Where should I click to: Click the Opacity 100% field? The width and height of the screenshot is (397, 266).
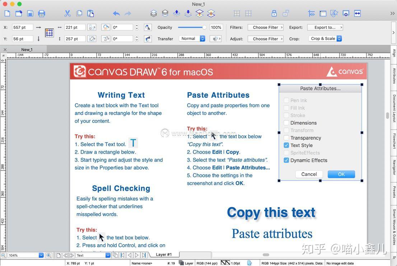[x=216, y=27]
